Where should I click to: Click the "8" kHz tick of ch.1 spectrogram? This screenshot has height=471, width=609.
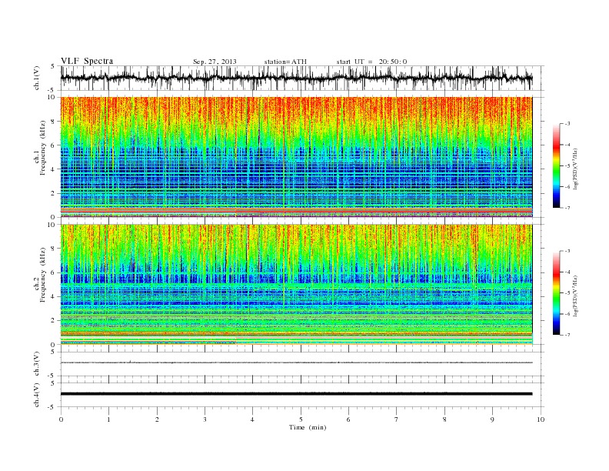coord(54,122)
